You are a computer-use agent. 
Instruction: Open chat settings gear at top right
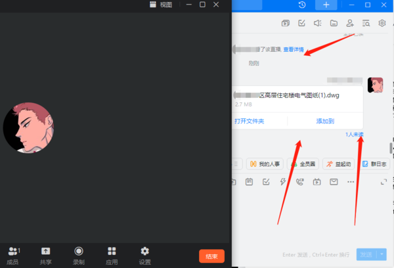382,24
